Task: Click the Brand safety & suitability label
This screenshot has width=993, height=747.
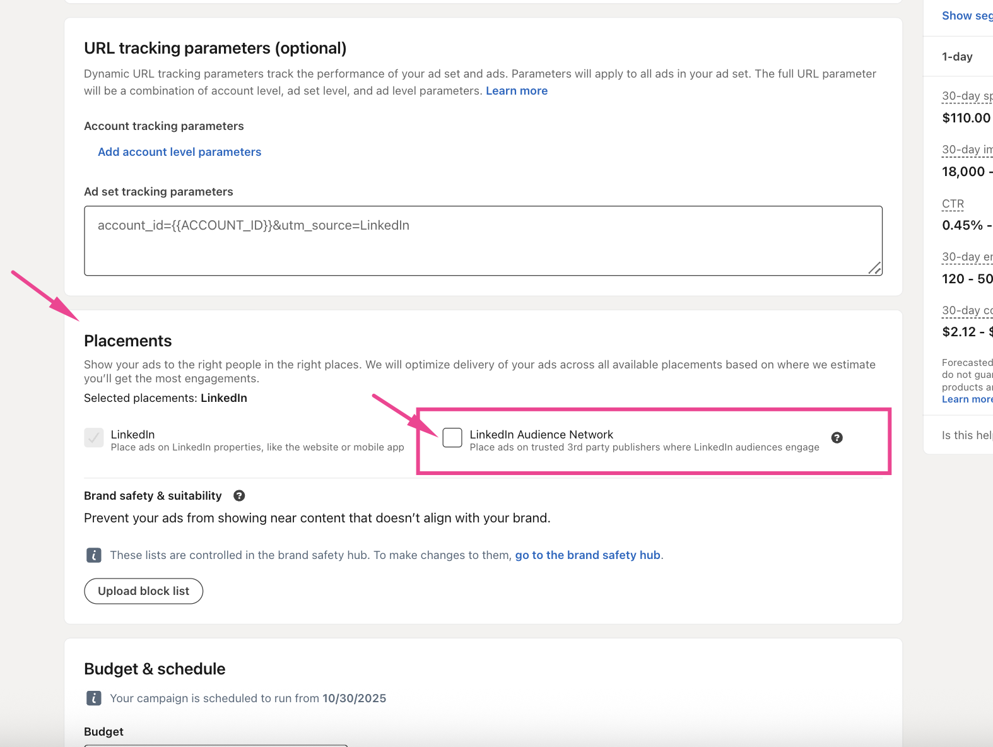Action: 153,496
